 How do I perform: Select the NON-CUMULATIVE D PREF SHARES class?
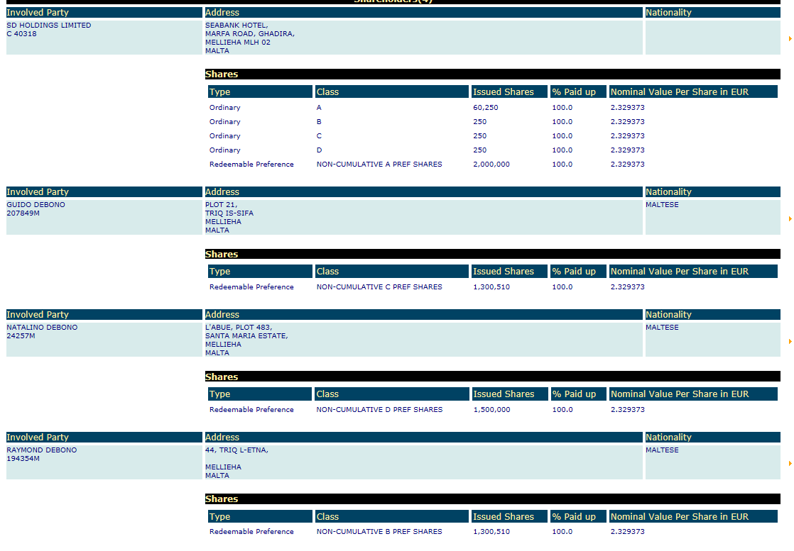(x=379, y=409)
